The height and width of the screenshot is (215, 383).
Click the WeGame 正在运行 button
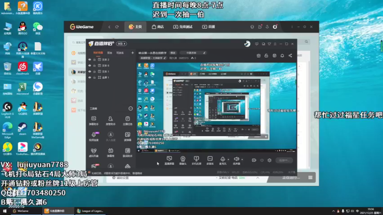[291, 177]
